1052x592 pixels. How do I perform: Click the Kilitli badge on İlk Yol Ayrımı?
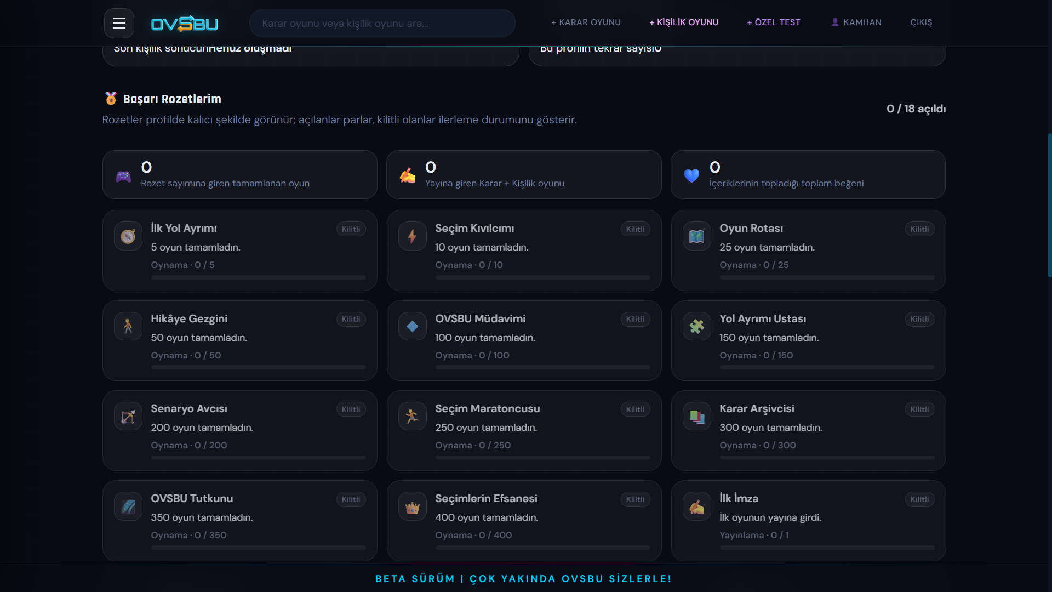351,229
